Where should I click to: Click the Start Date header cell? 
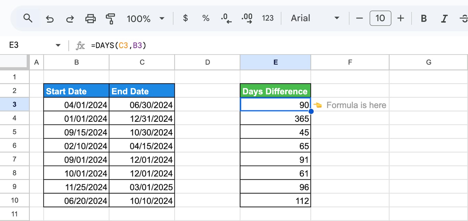coord(76,91)
